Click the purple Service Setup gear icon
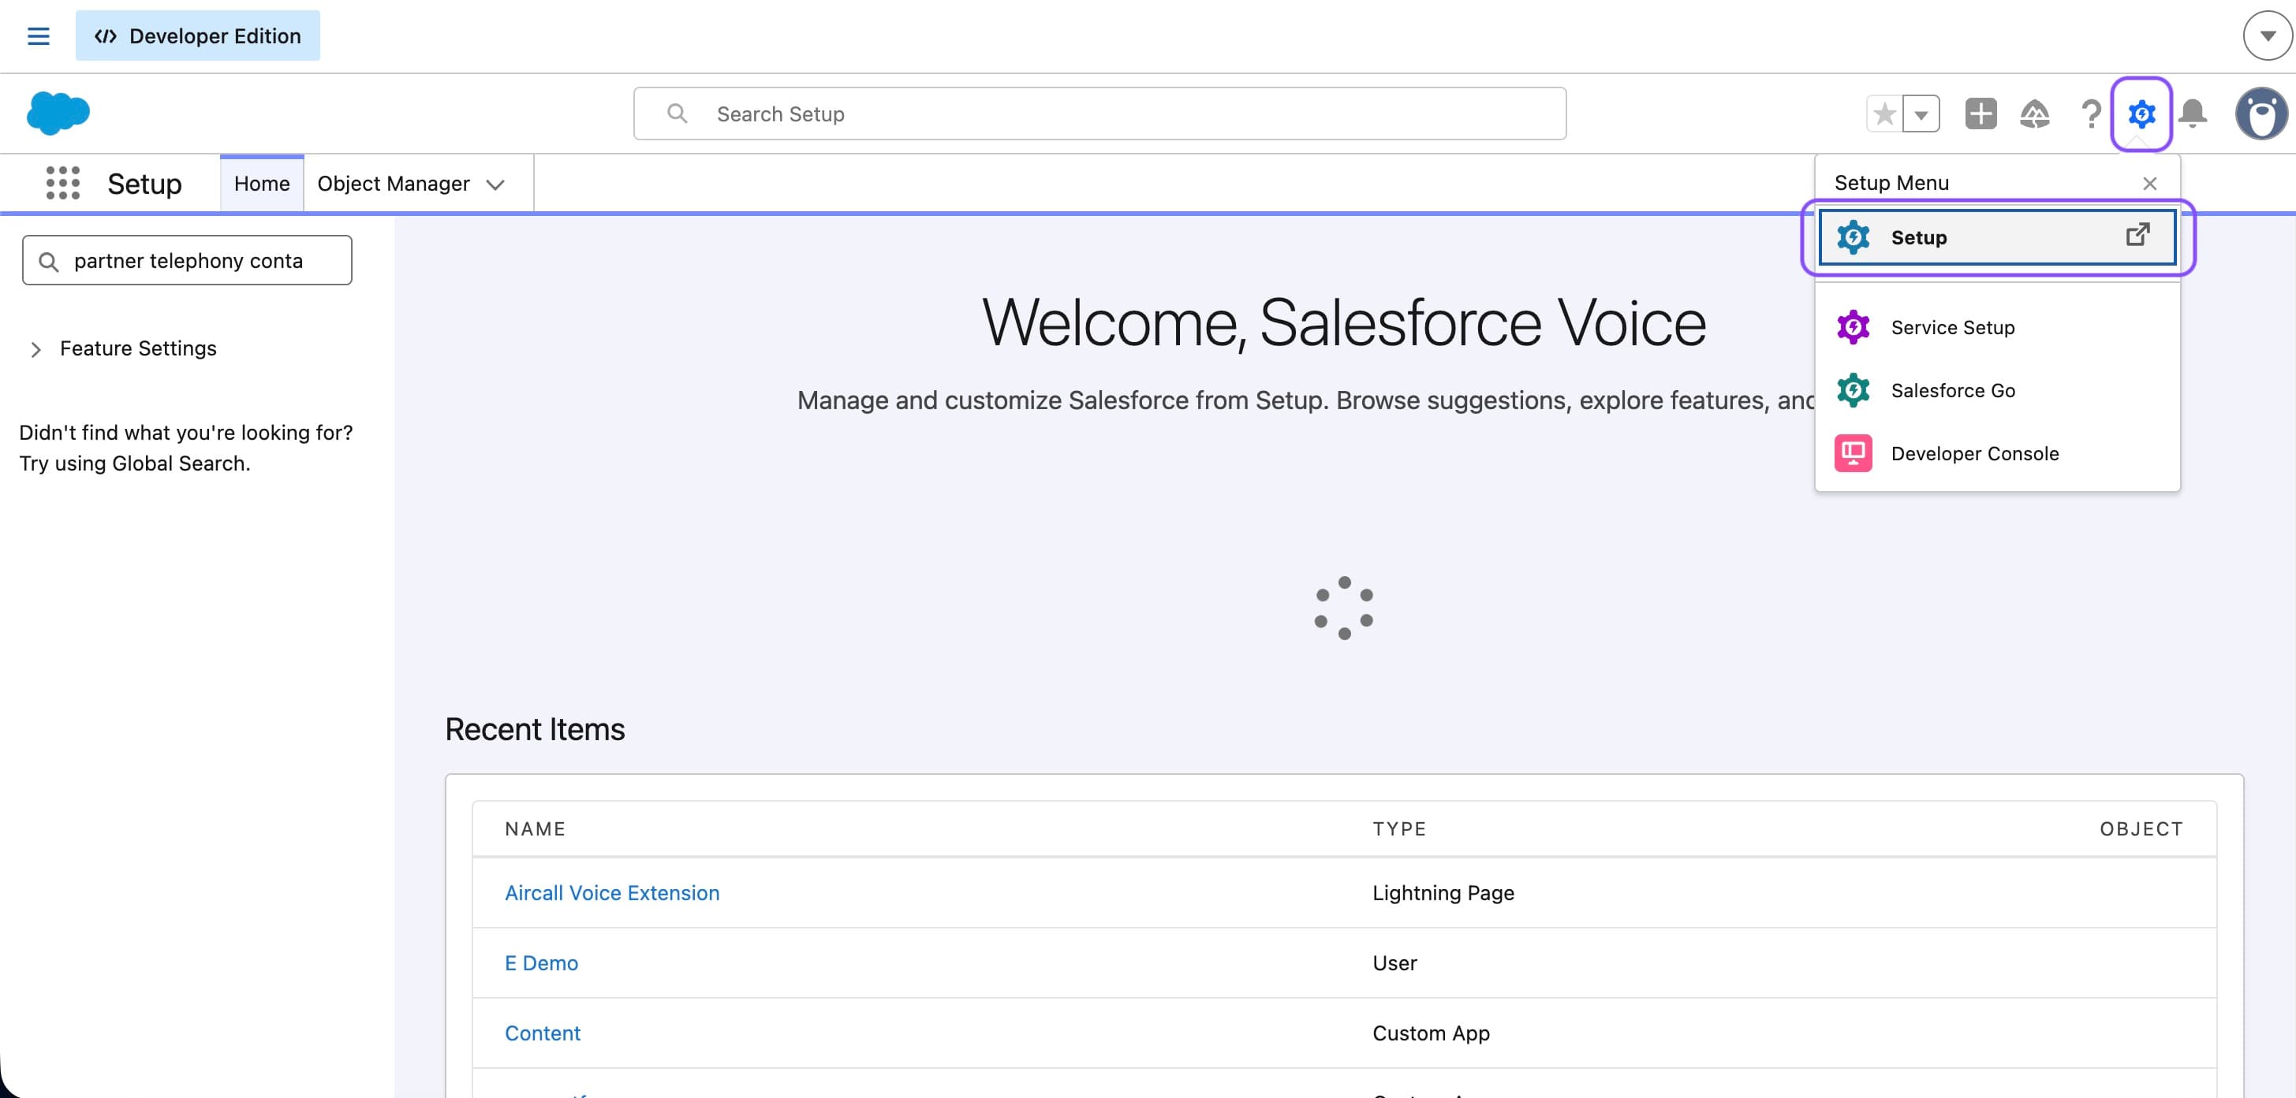Image resolution: width=2296 pixels, height=1098 pixels. [x=1853, y=328]
